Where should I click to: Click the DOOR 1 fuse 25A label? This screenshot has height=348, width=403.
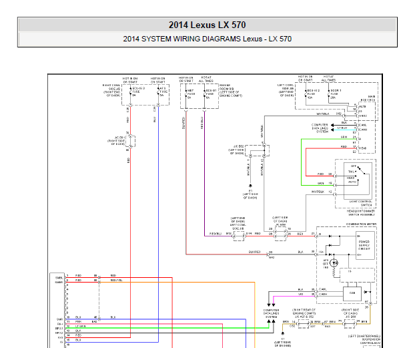(x=336, y=94)
